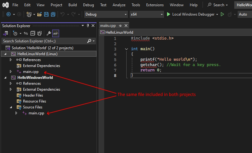Viewport: 252px width, 153px height.
Task: Open the Extensions menu
Action: click(155, 5)
